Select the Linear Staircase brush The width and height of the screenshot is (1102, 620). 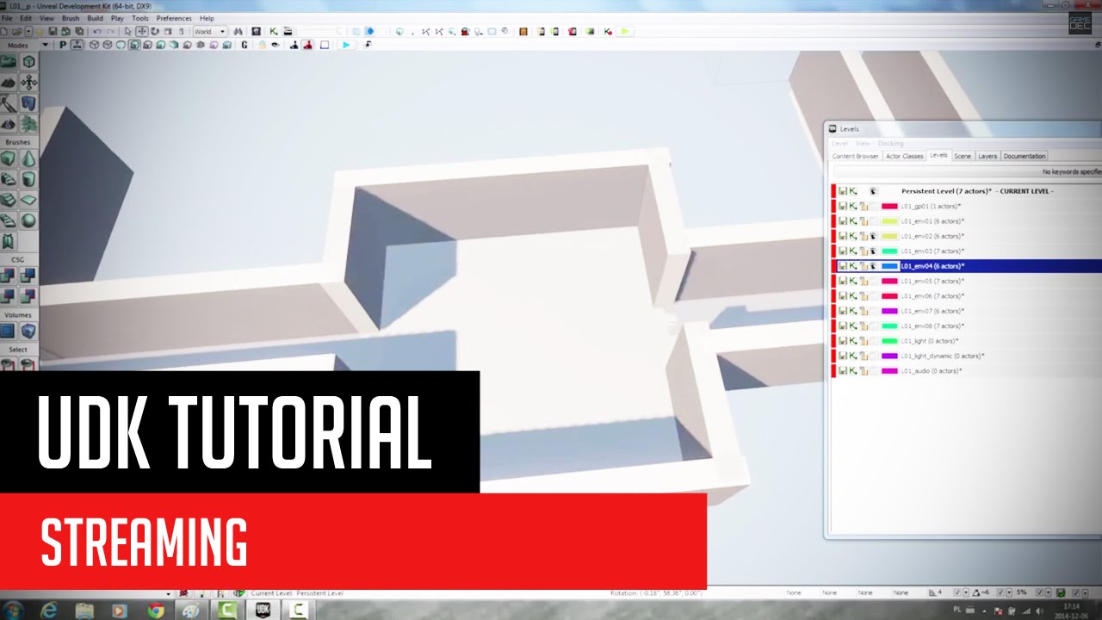[x=9, y=200]
